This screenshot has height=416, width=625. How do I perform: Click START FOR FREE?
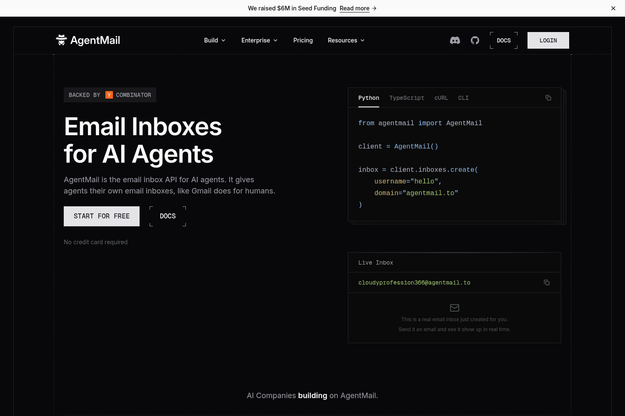(x=102, y=216)
